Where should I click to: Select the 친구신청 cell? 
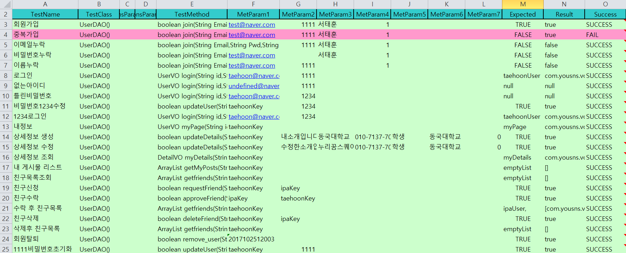tap(45, 188)
